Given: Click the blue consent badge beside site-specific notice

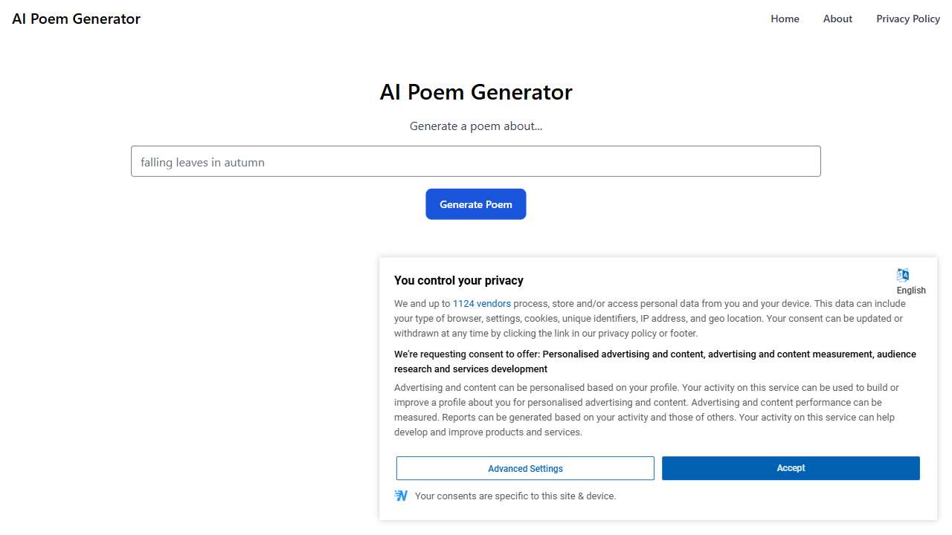Looking at the screenshot, I should (401, 495).
